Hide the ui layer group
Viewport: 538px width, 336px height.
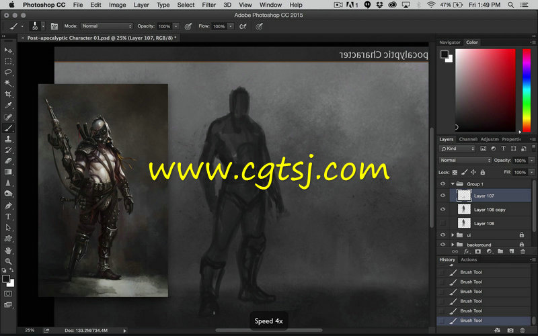[443, 235]
